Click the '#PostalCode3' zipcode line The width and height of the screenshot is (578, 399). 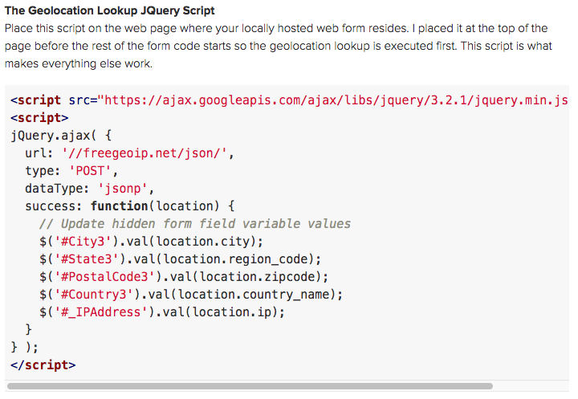(x=184, y=277)
